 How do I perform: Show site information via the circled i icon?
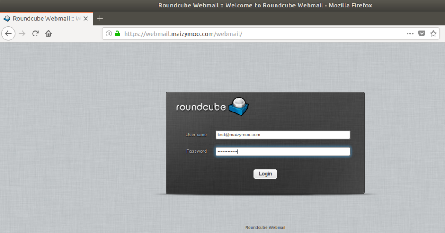click(109, 34)
